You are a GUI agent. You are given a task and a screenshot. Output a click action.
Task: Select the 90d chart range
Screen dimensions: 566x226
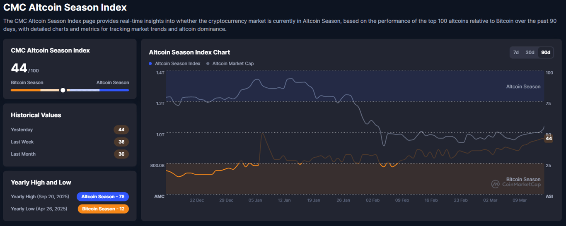[546, 53]
